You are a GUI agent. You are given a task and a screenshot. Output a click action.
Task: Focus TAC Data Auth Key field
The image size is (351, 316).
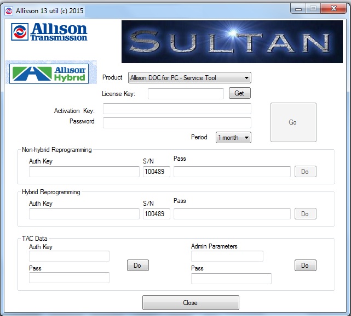(x=69, y=256)
